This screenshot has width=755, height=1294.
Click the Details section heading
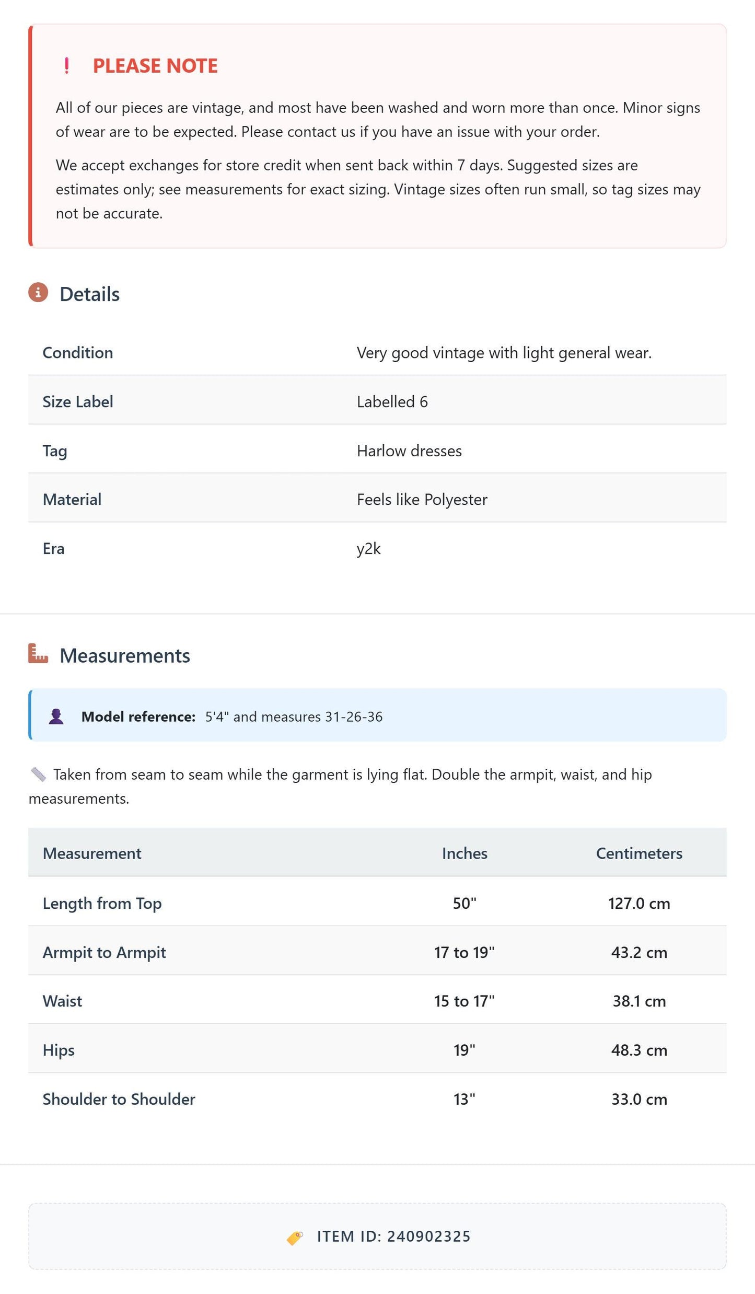pos(90,294)
